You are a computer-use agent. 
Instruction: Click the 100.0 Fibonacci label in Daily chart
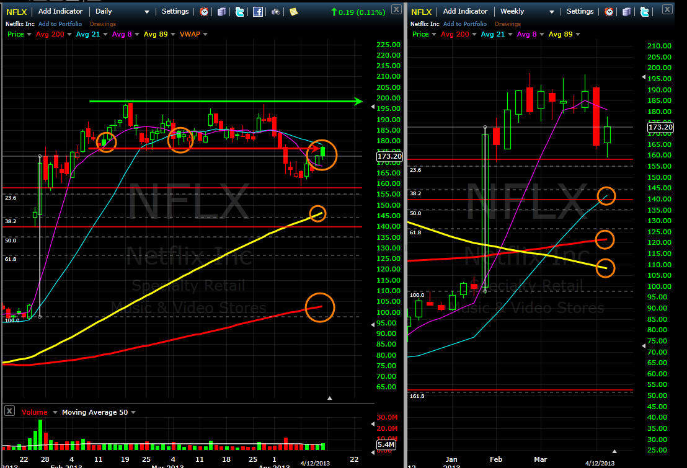pyautogui.click(x=12, y=320)
